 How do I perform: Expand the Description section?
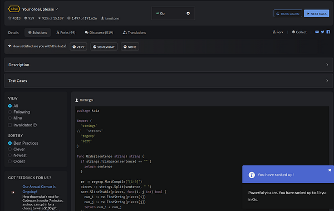(169, 65)
